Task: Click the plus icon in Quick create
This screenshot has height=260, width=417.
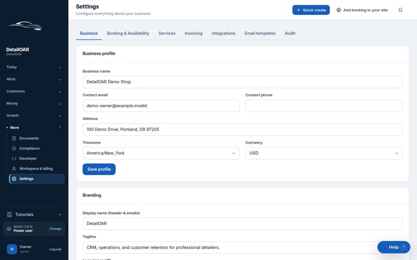Action: pos(299,10)
